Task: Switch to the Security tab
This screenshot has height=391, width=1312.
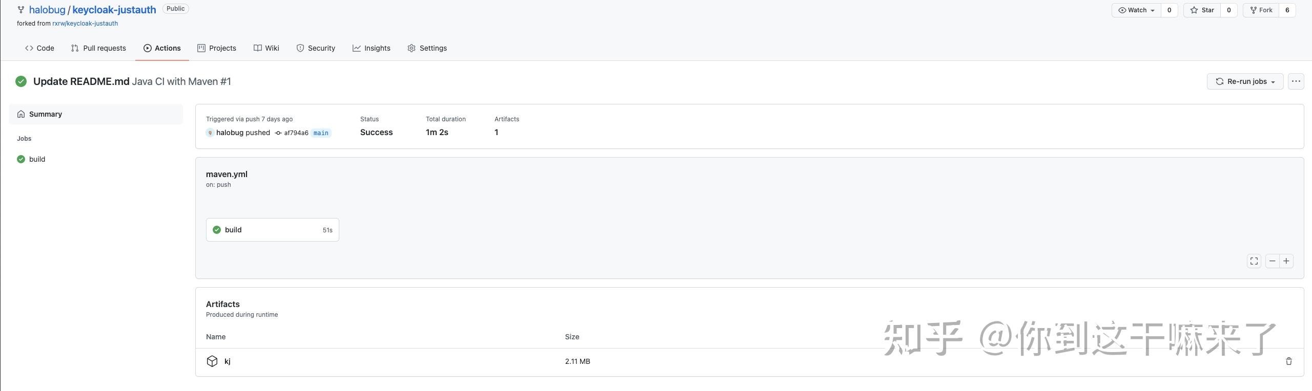Action: tap(316, 48)
